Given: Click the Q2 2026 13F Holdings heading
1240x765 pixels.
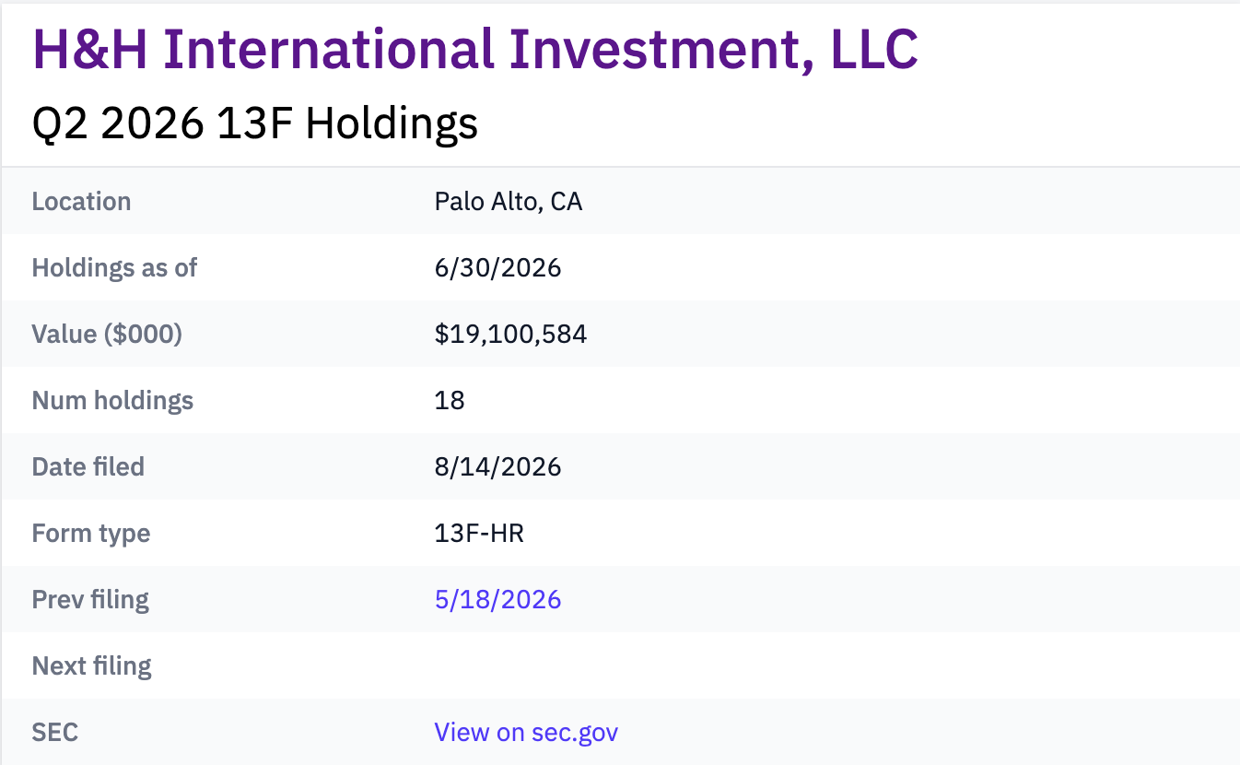Looking at the screenshot, I should (255, 124).
